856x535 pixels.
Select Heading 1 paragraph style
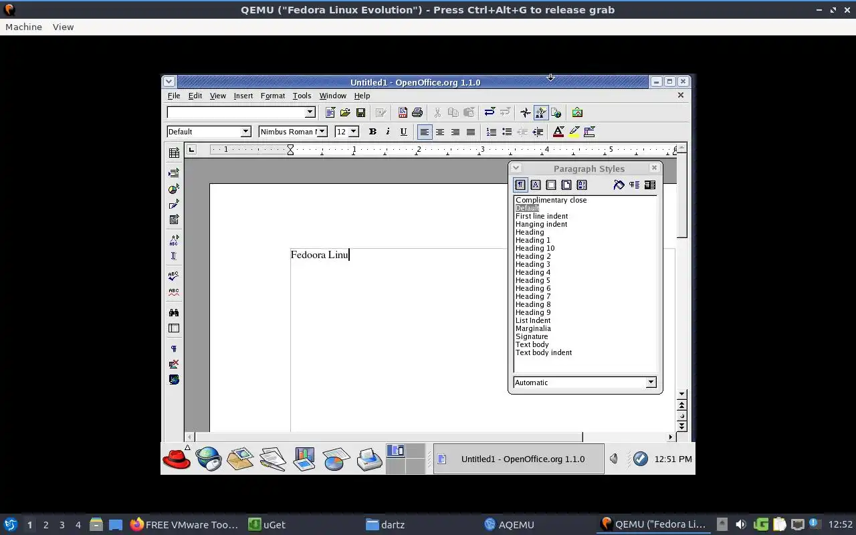coord(533,240)
